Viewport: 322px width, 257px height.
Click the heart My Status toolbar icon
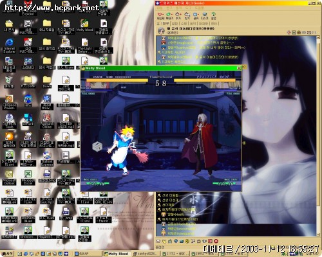click(x=160, y=16)
